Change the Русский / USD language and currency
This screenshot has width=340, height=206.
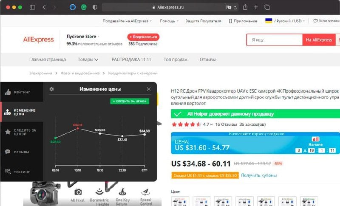coord(285,21)
